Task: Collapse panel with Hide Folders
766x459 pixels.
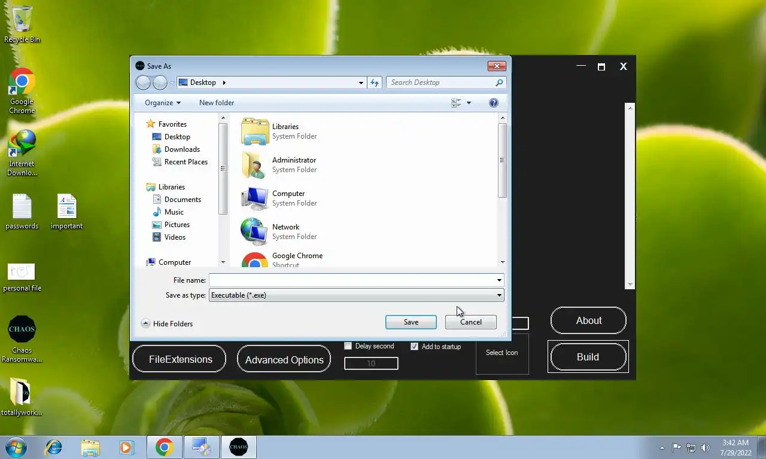Action: [167, 323]
